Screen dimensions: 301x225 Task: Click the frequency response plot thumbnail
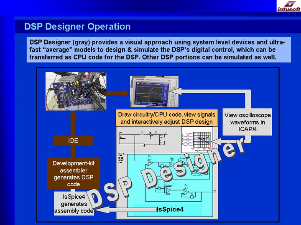pos(197,140)
